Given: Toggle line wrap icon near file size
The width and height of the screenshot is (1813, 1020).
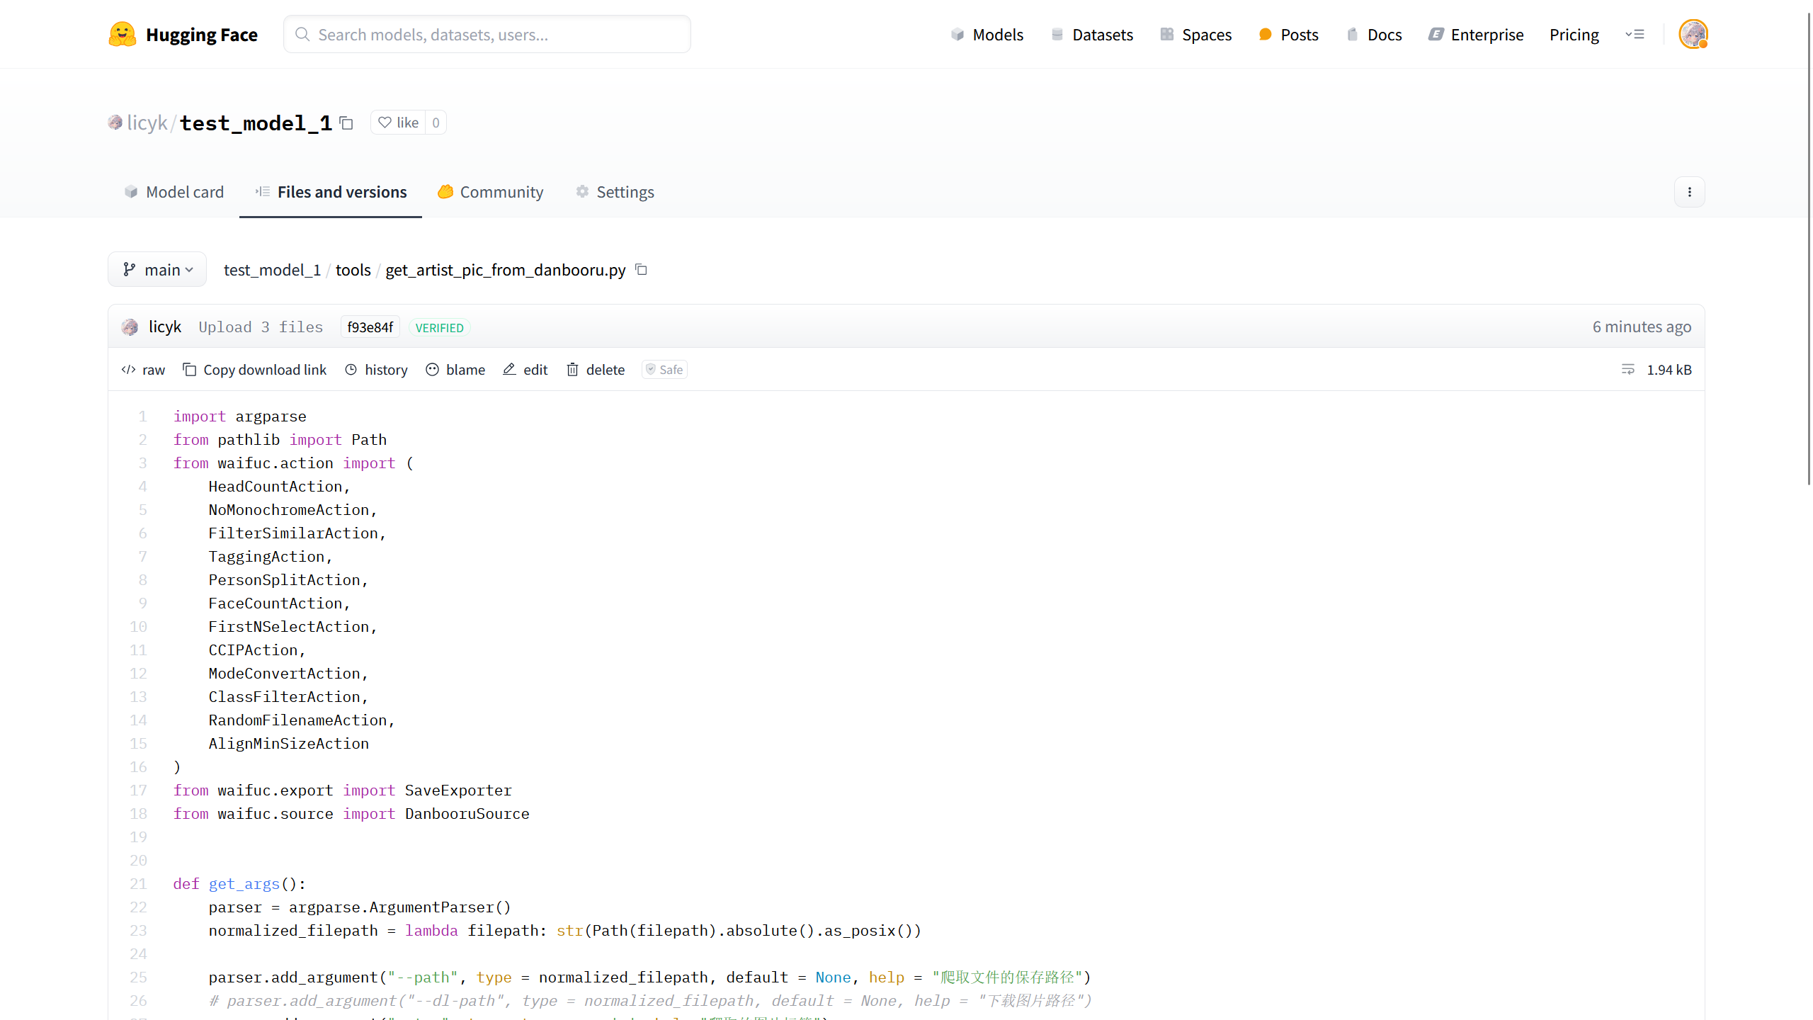Looking at the screenshot, I should [x=1627, y=370].
